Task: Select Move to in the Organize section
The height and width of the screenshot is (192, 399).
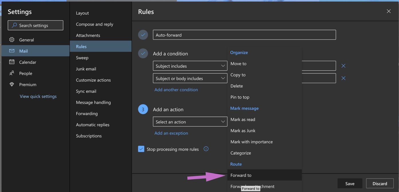Action: 265,64
